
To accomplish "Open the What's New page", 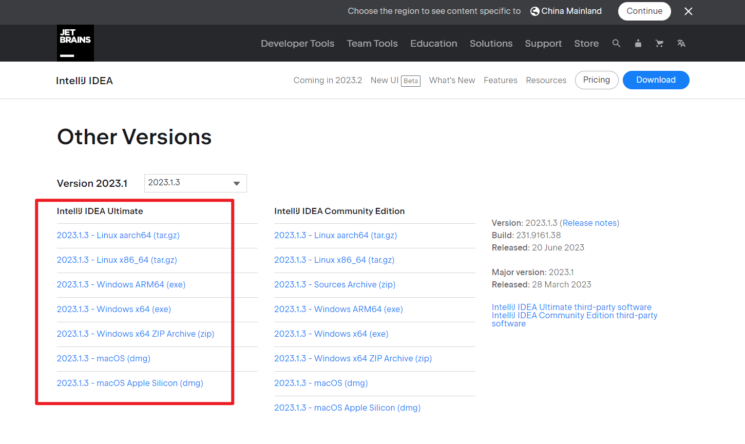I will 452,80.
